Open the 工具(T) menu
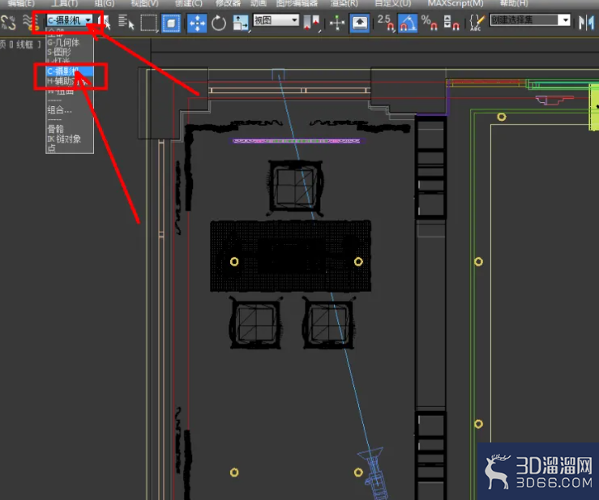Image resolution: width=599 pixels, height=500 pixels. pyautogui.click(x=65, y=3)
